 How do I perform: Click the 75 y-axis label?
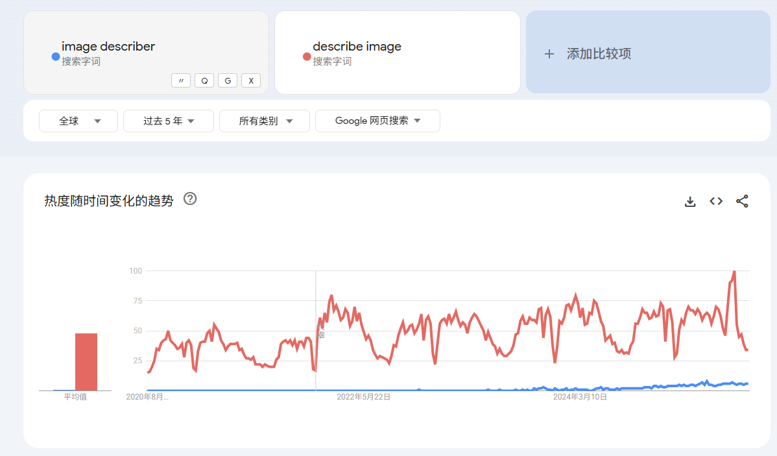(137, 301)
